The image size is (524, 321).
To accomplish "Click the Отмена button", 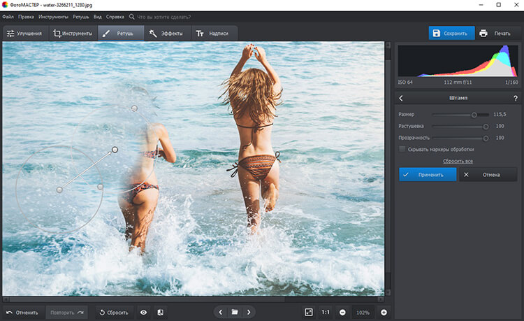I will (x=488, y=175).
